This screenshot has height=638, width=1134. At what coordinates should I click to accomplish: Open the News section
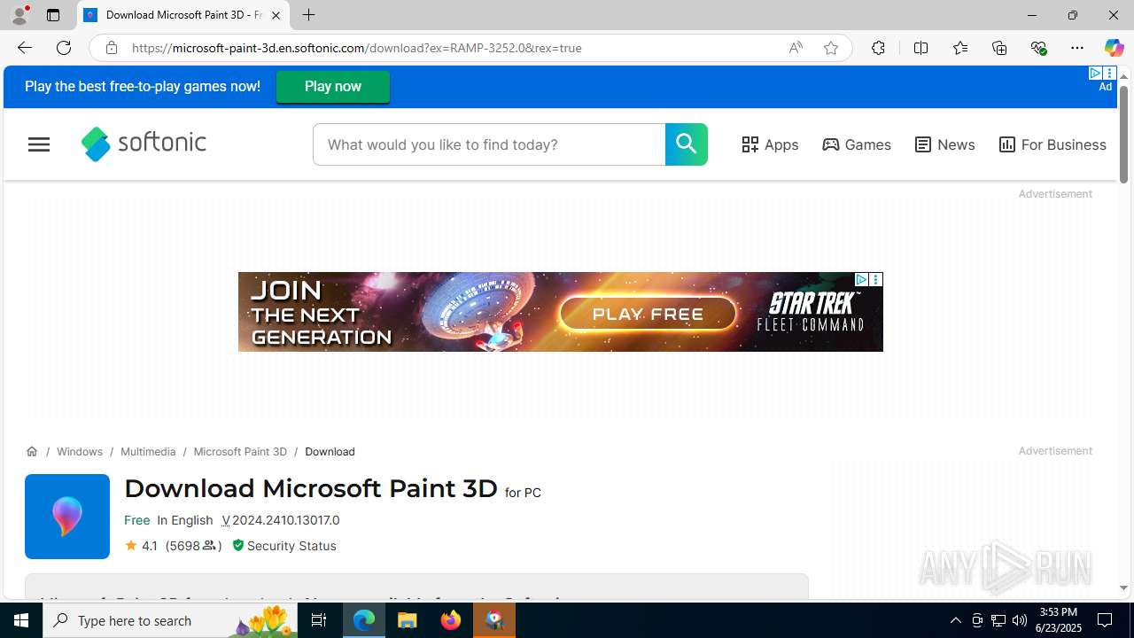944,144
